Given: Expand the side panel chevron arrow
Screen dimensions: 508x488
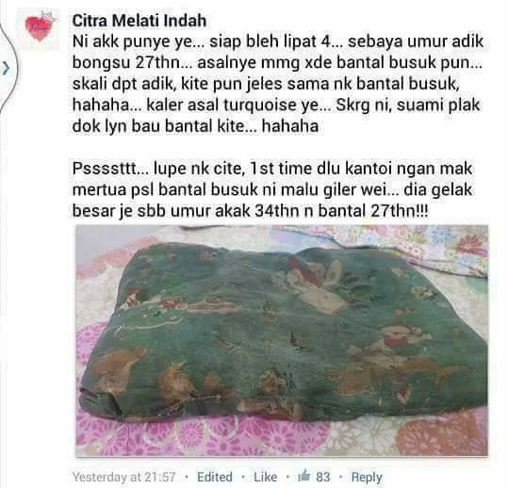Looking at the screenshot, I should pos(5,69).
